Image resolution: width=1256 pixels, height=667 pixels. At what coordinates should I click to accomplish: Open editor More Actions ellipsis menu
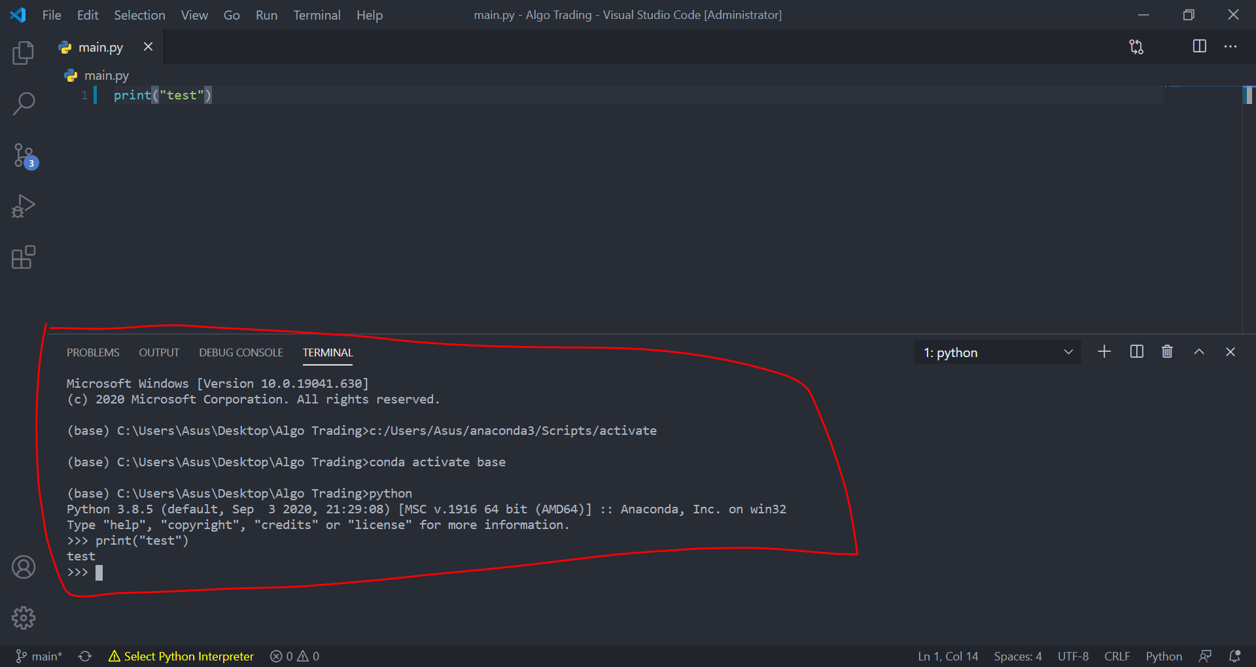[x=1230, y=46]
